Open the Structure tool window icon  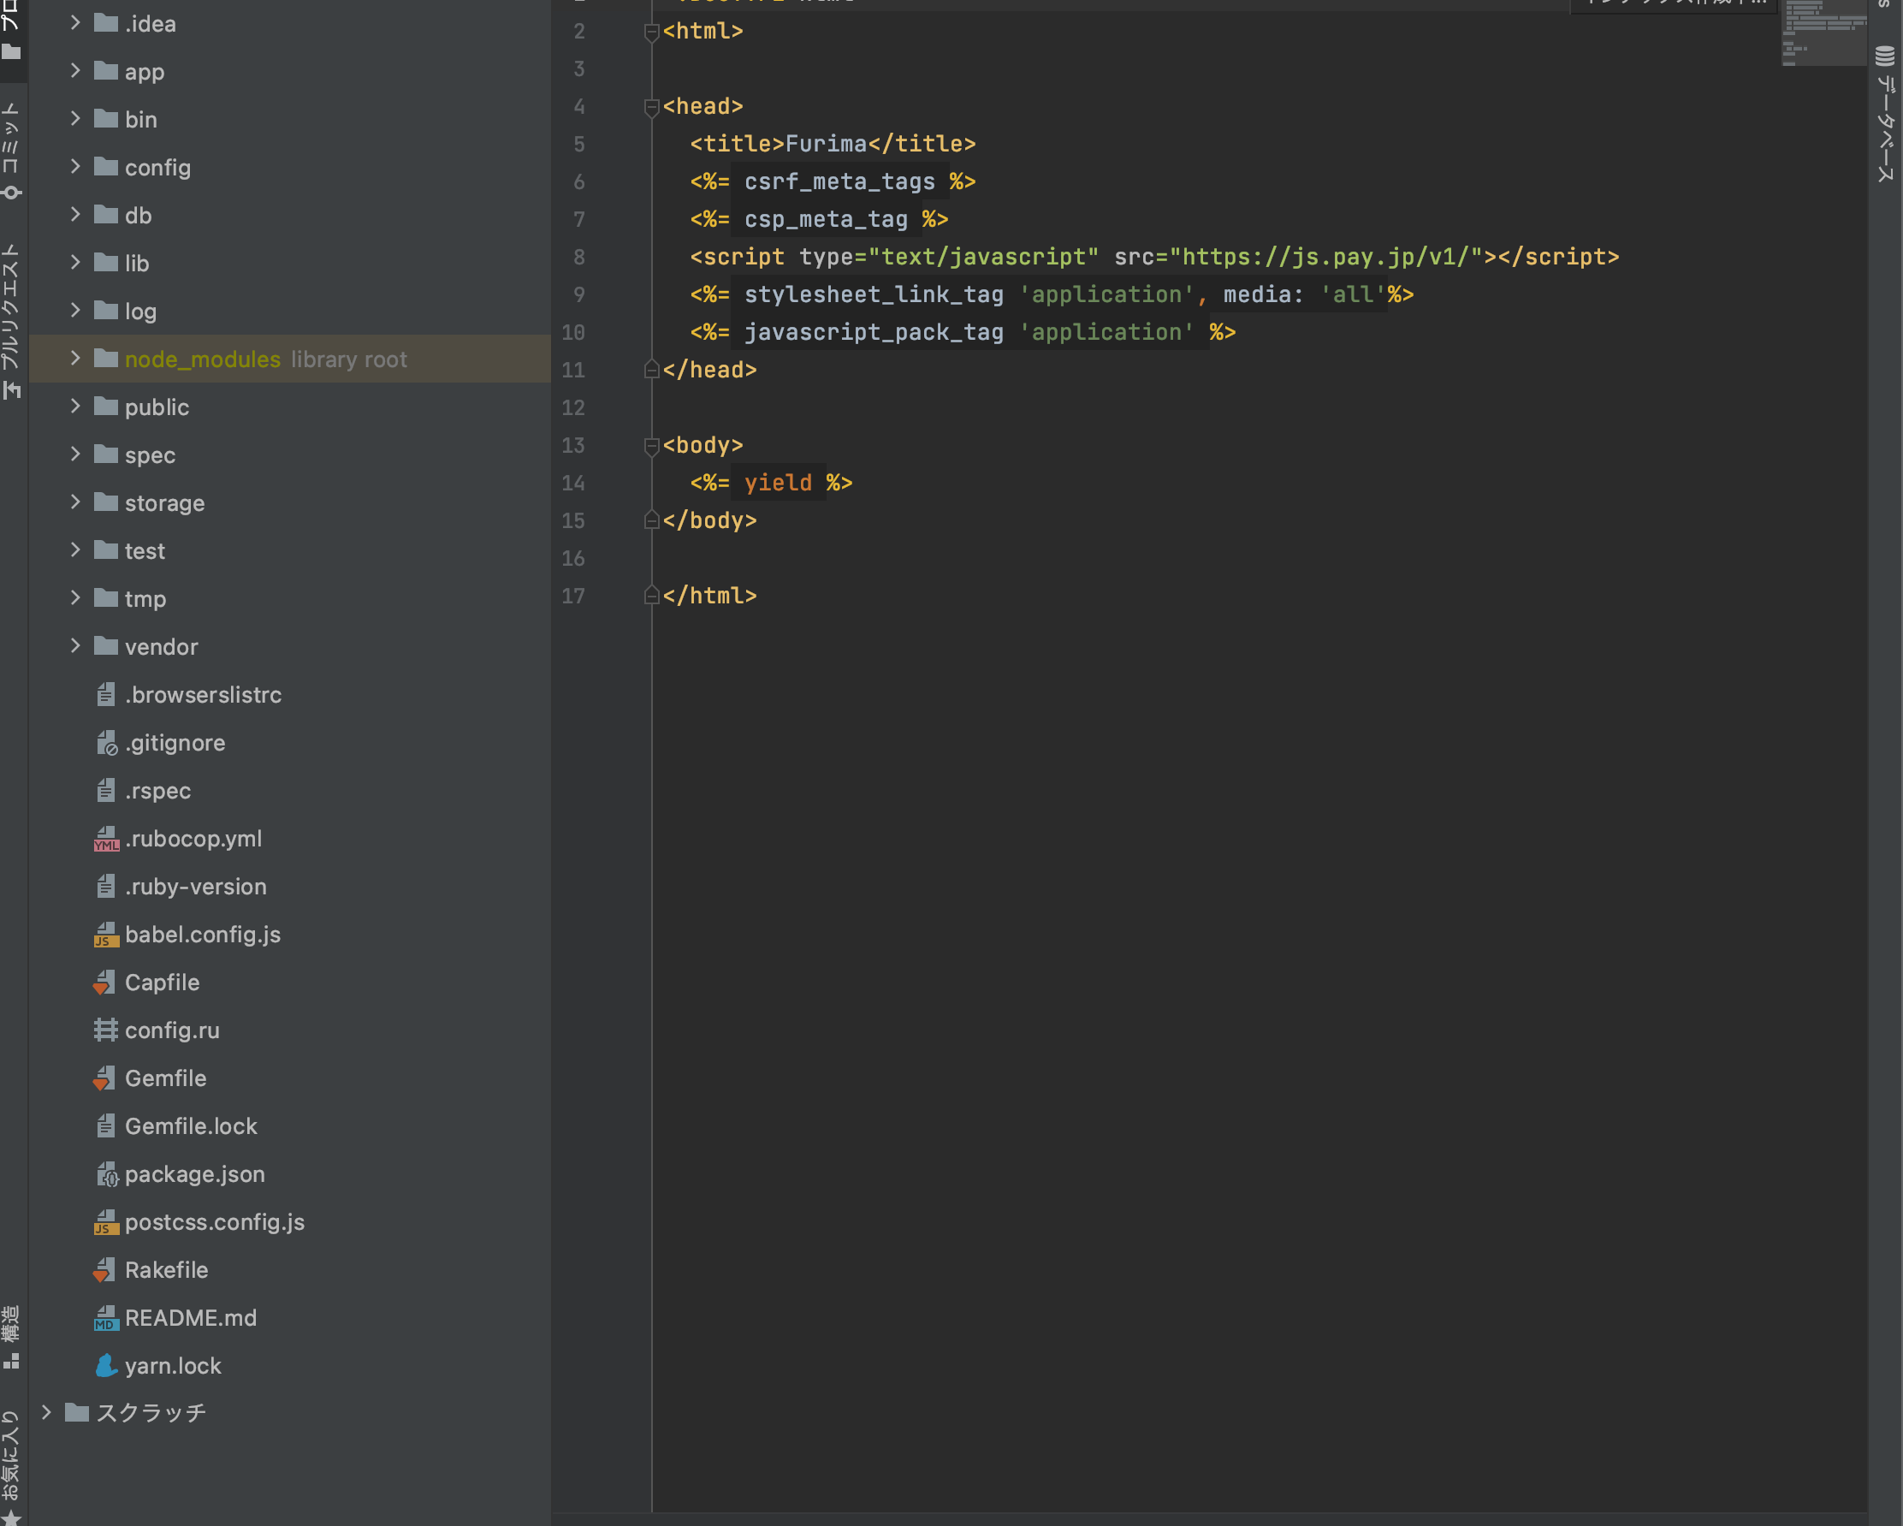pos(11,1362)
